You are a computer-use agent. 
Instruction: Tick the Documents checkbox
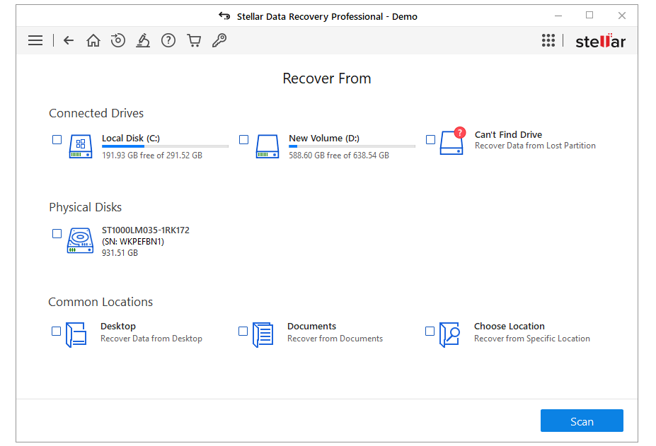coord(243,331)
